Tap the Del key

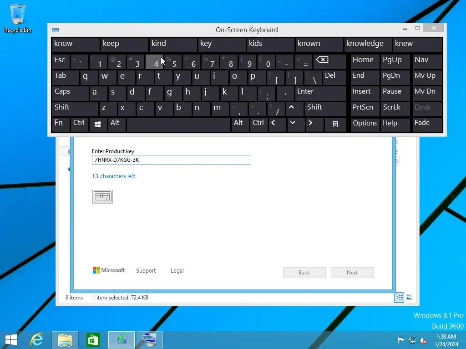[x=334, y=77]
